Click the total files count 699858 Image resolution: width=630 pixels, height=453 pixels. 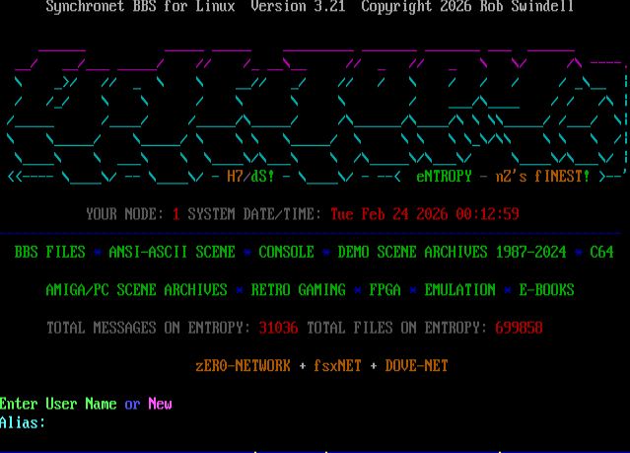(x=519, y=328)
